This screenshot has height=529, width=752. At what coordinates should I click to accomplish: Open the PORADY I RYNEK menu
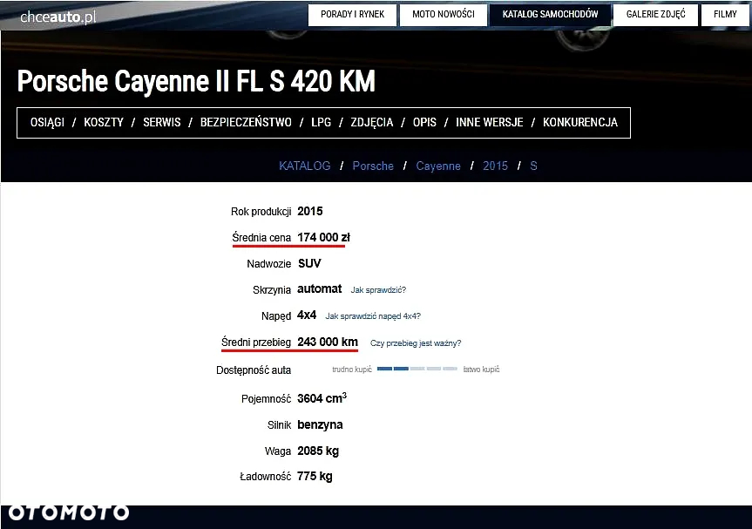(353, 15)
